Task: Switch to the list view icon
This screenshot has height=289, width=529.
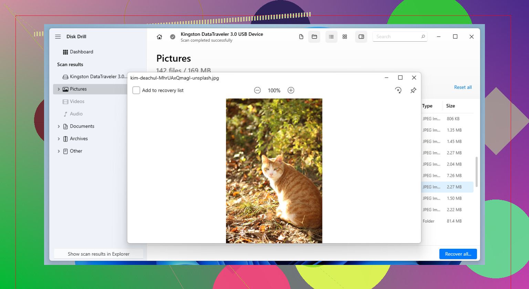Action: pyautogui.click(x=331, y=37)
